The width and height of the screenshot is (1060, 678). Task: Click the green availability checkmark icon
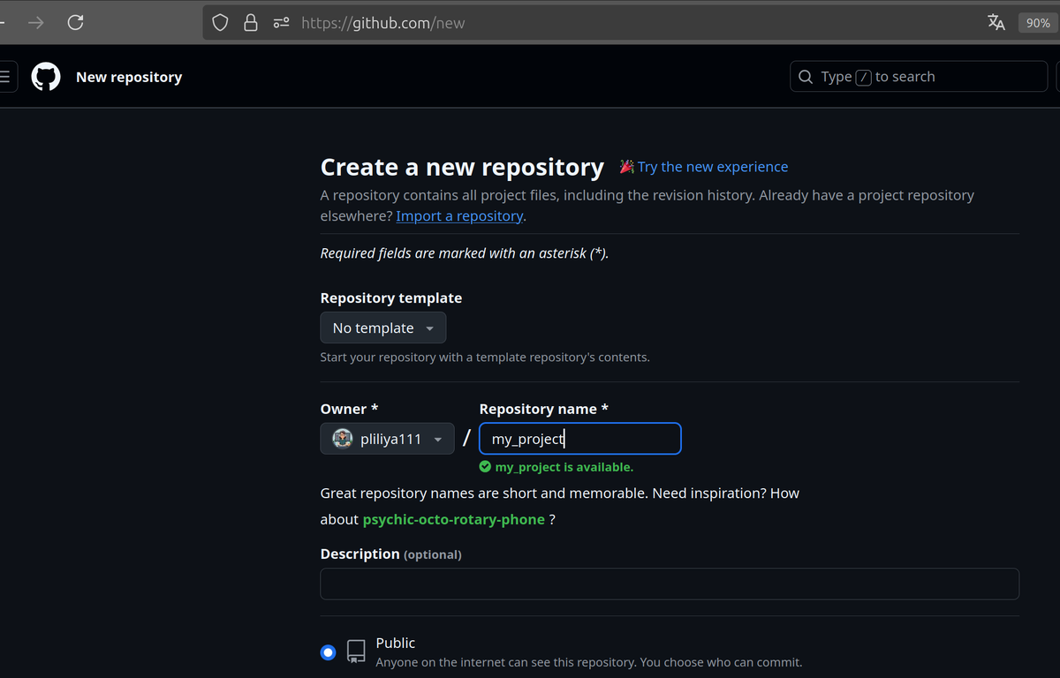[x=485, y=467]
